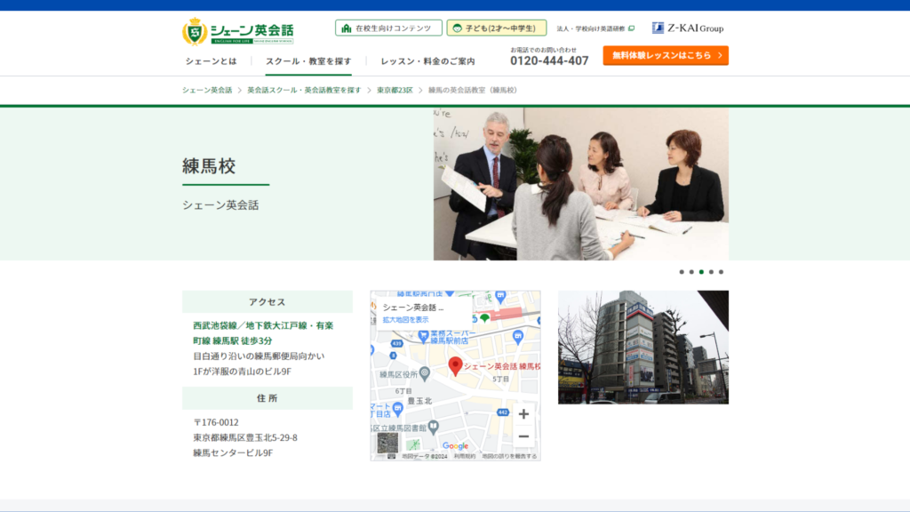Screen dimensions: 910x512
Task: Click the 拡大地図を表示 map link
Action: pos(405,320)
